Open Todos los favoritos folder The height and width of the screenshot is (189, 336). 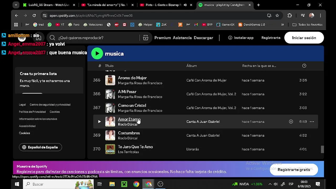307,25
